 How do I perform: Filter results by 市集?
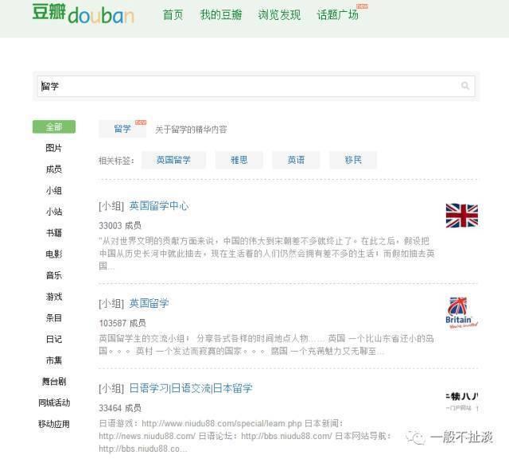pyautogui.click(x=54, y=360)
